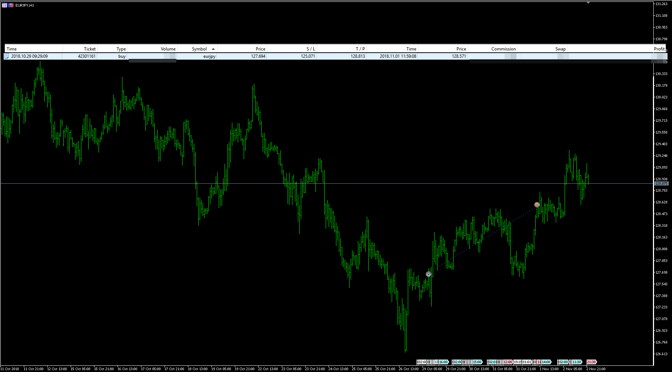This screenshot has width=672, height=372.
Task: Click the 14:00 event marker
Action: pyautogui.click(x=546, y=362)
